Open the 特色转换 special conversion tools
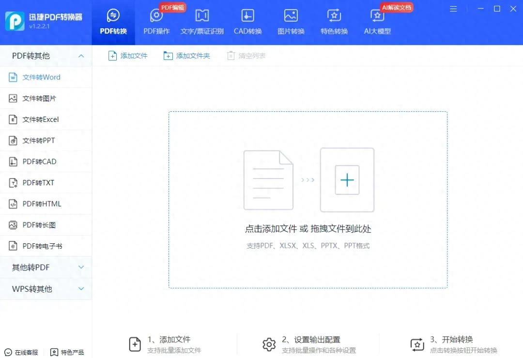Screen dimensions: 523x358 click(334, 19)
